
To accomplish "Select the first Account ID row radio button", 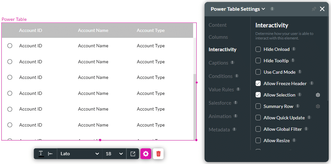I will click(10, 46).
